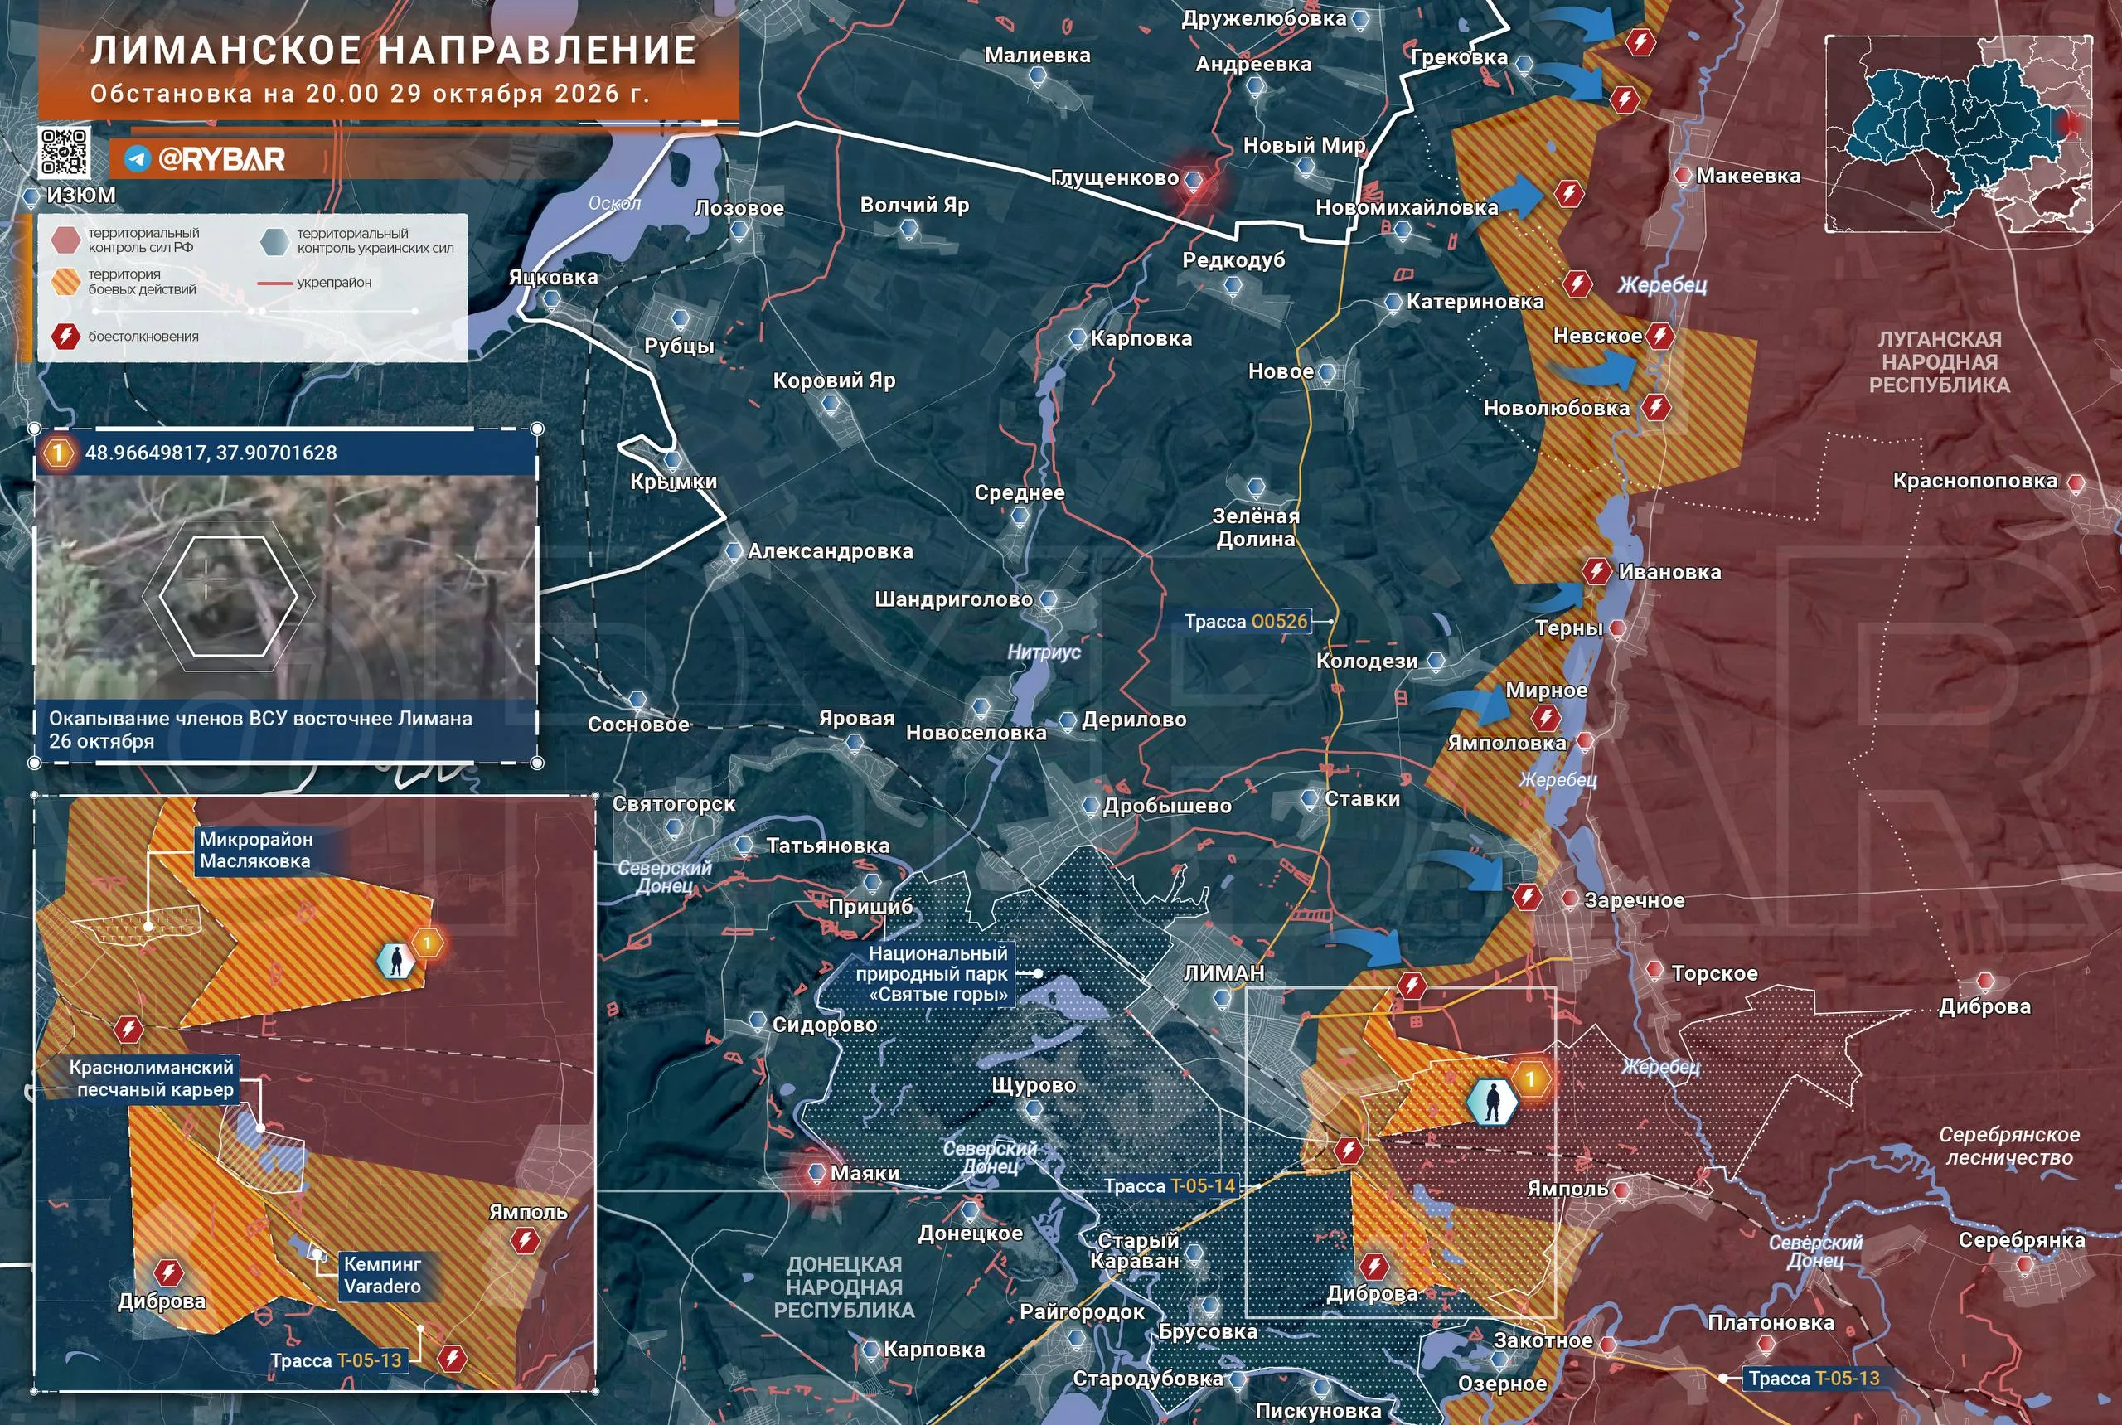
Task: Click the ЛИМАНСКОЕ НАПРАВЛЕНИЕ title
Action: click(x=394, y=50)
